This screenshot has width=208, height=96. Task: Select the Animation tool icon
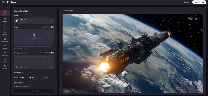point(5,54)
